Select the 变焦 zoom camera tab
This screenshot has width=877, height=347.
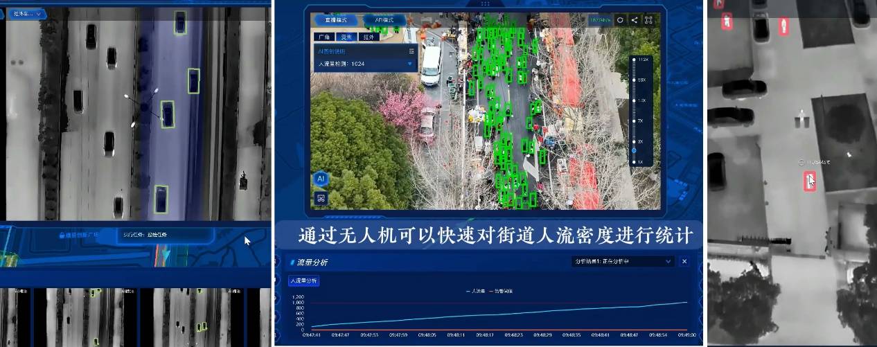(x=347, y=37)
